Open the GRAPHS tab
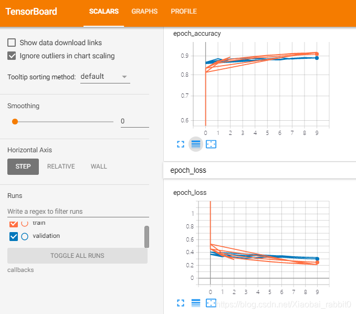The height and width of the screenshot is (314, 356). (x=144, y=12)
